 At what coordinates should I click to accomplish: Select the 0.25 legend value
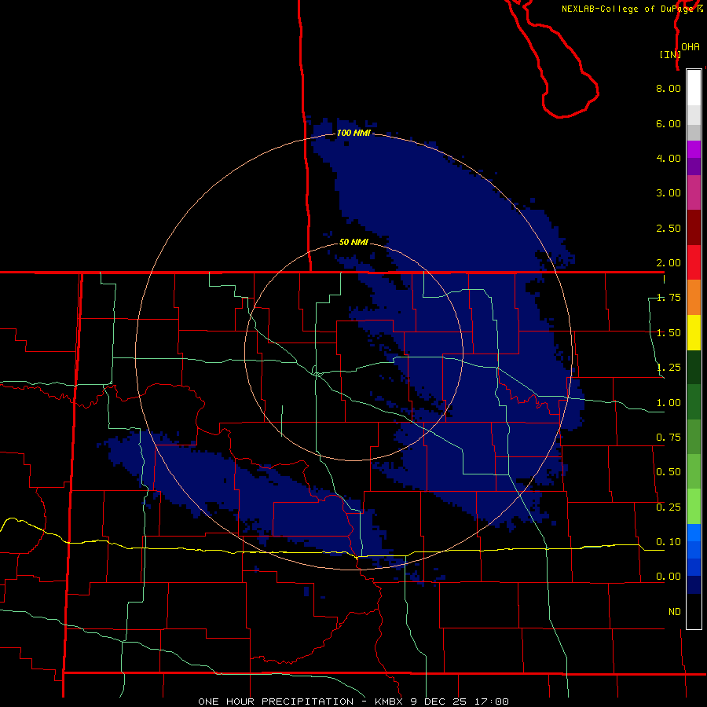[669, 507]
